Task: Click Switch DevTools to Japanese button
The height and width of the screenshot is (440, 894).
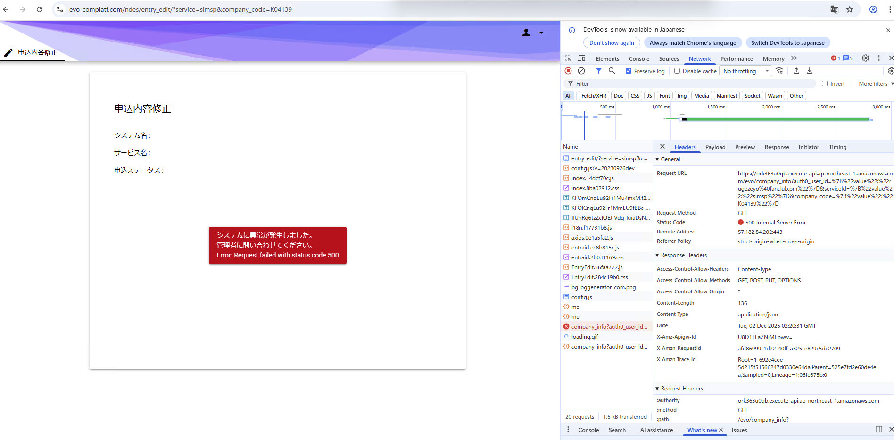Action: (787, 43)
